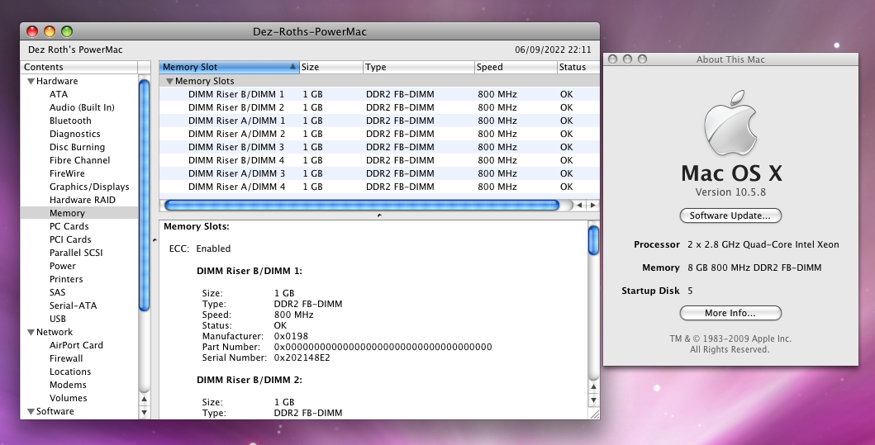This screenshot has width=875, height=445.
Task: Sort table by Size column
Action: [x=331, y=67]
